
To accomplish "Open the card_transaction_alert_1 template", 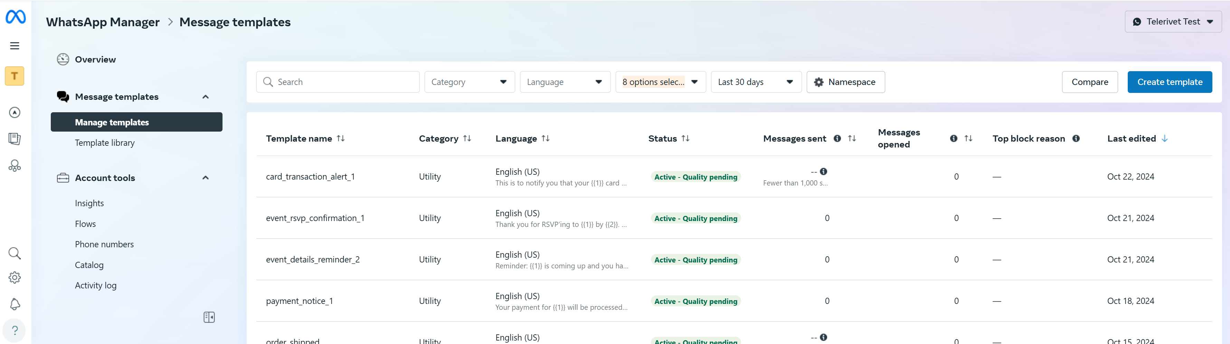I will coord(310,176).
